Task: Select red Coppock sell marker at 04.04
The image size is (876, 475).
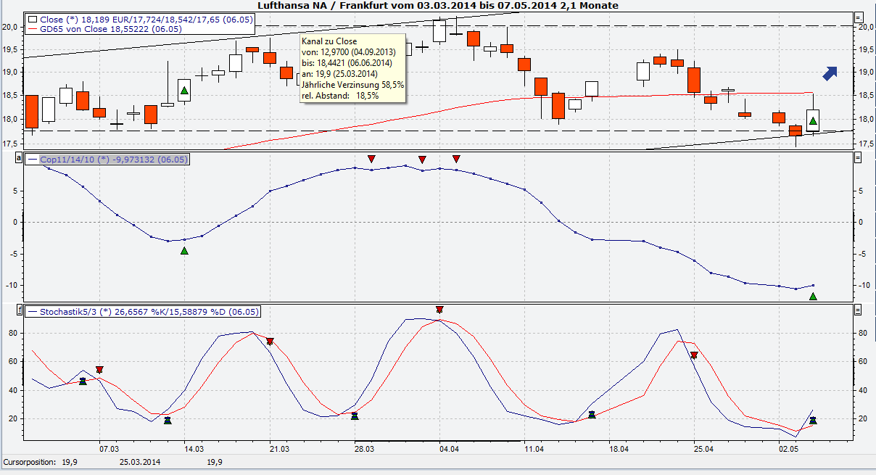Action: 456,159
